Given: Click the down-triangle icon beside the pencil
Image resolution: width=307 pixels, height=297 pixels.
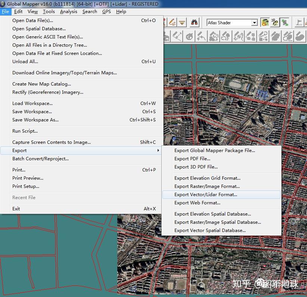Looking at the screenshot, I should (x=182, y=22).
